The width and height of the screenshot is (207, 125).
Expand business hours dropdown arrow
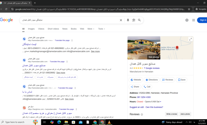161,102
